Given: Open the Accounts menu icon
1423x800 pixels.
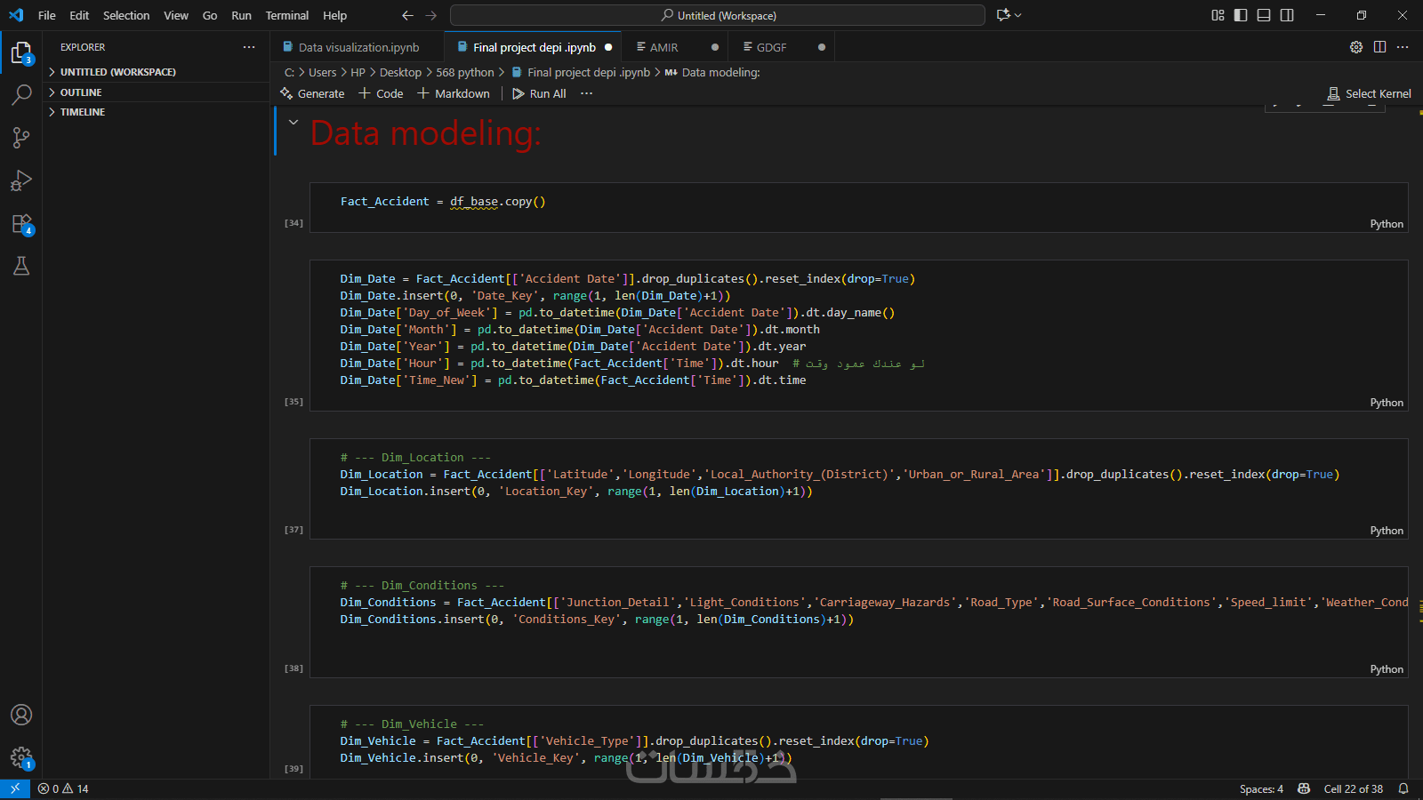Looking at the screenshot, I should (x=21, y=715).
